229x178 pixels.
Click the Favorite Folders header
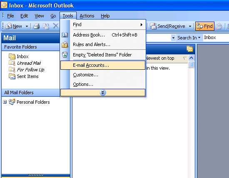tap(31, 47)
